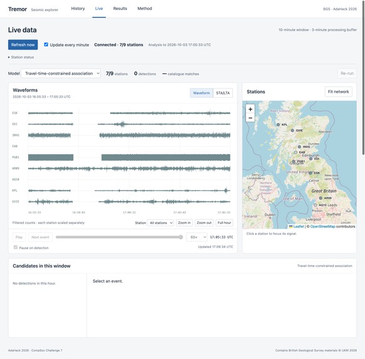Image resolution: width=365 pixels, height=359 pixels.
Task: Click the Refresh now button
Action: click(23, 44)
